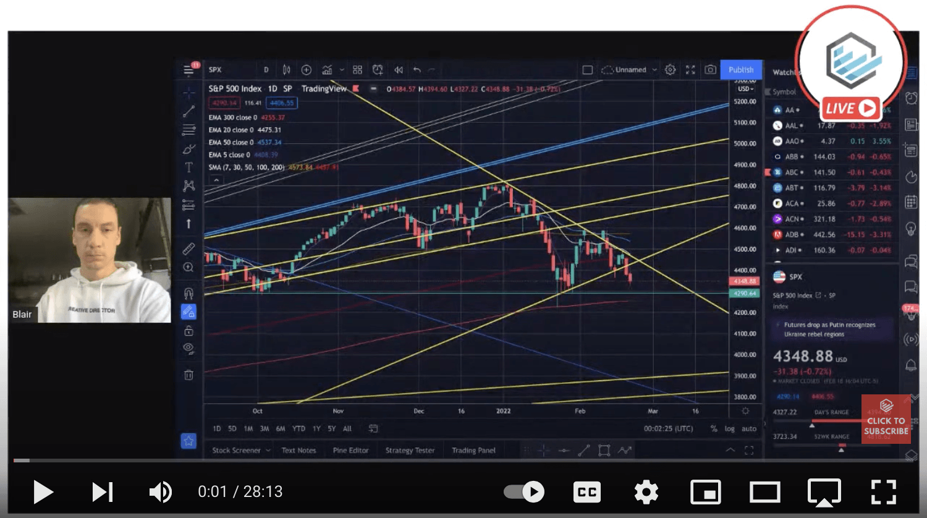Enable miniplayer mode
This screenshot has height=518, width=927.
pos(705,492)
